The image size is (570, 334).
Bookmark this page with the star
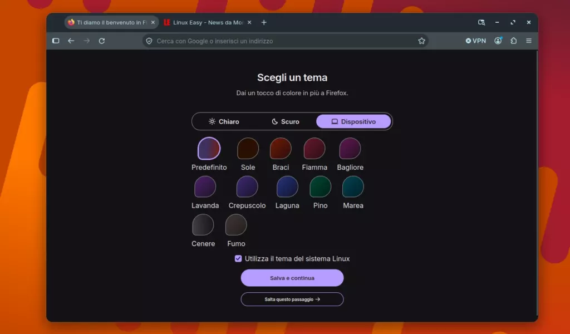coord(421,41)
